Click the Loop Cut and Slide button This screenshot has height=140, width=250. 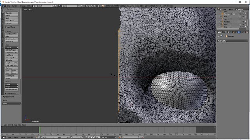11,63
